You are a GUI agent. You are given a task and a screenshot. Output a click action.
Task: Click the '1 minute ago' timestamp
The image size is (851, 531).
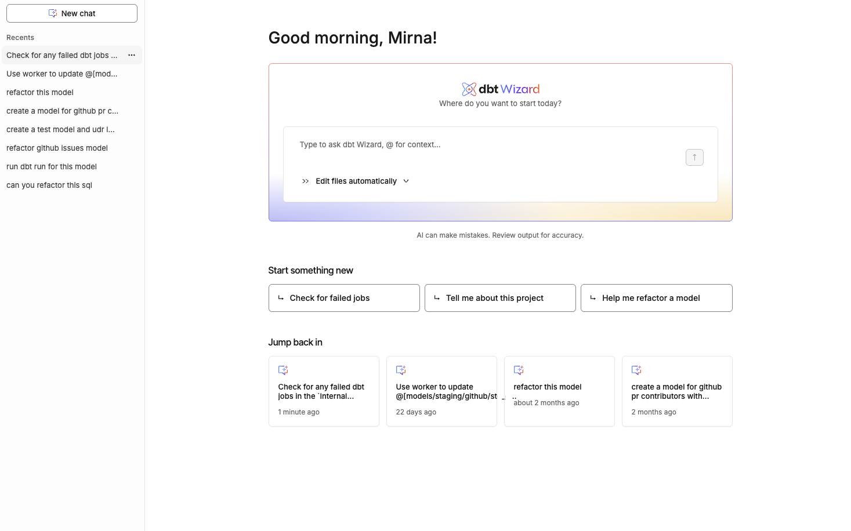tap(299, 412)
